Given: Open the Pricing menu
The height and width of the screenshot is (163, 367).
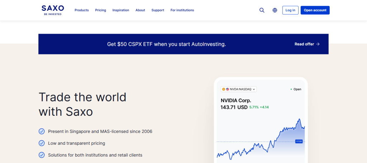Looking at the screenshot, I should [x=101, y=10].
